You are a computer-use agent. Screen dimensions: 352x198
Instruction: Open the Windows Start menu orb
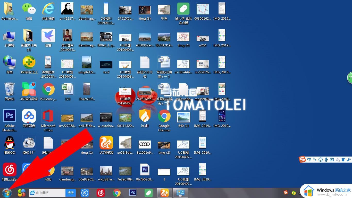pyautogui.click(x=7, y=193)
